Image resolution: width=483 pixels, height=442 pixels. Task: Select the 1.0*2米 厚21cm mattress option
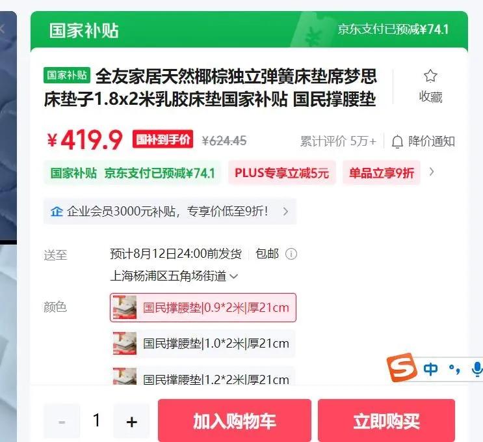coord(203,343)
